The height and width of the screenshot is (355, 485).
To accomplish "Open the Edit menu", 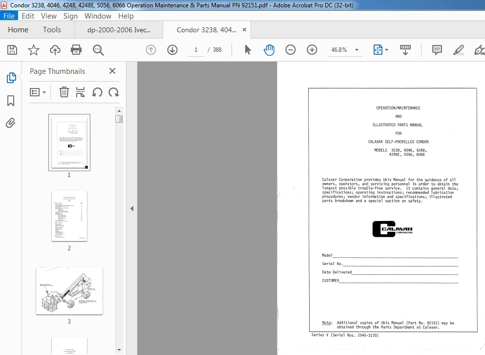I will [28, 16].
